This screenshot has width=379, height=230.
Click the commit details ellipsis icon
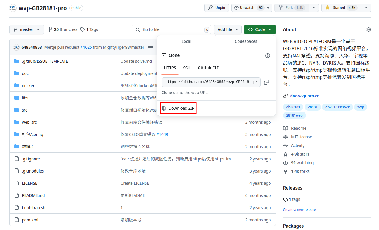pyautogui.click(x=151, y=47)
